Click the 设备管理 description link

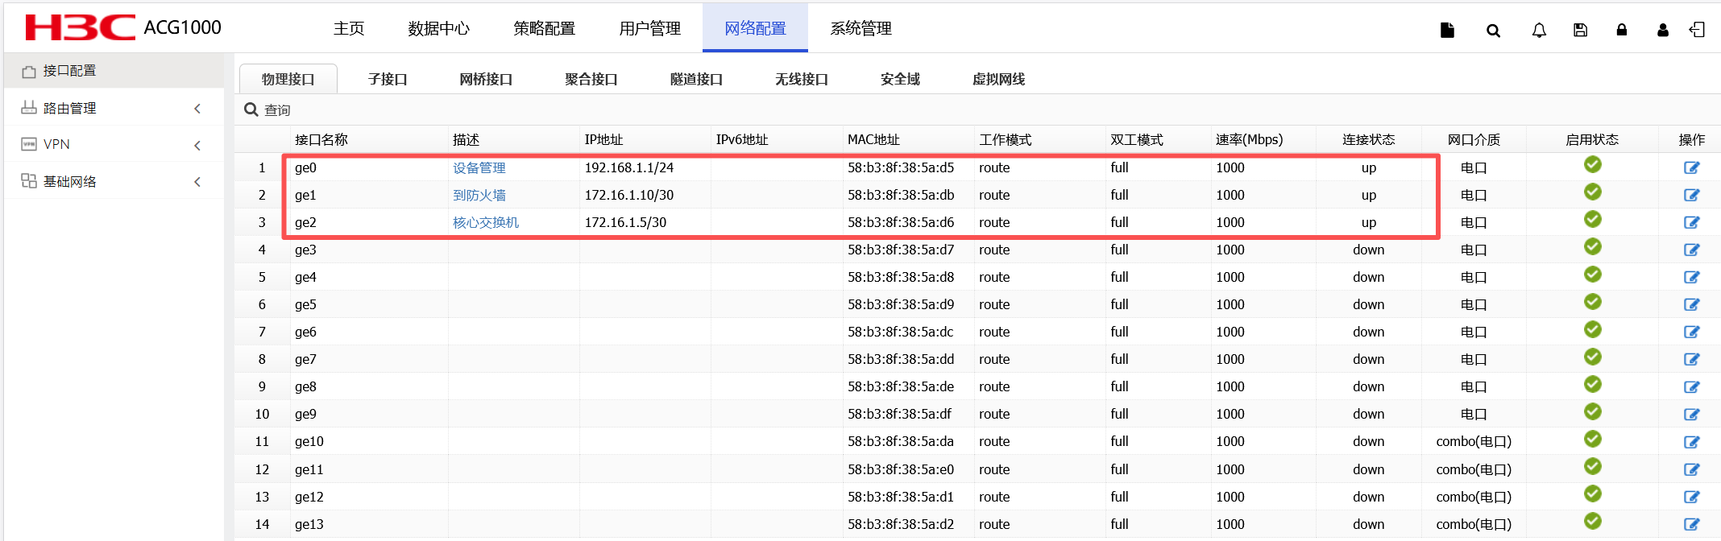tap(479, 167)
